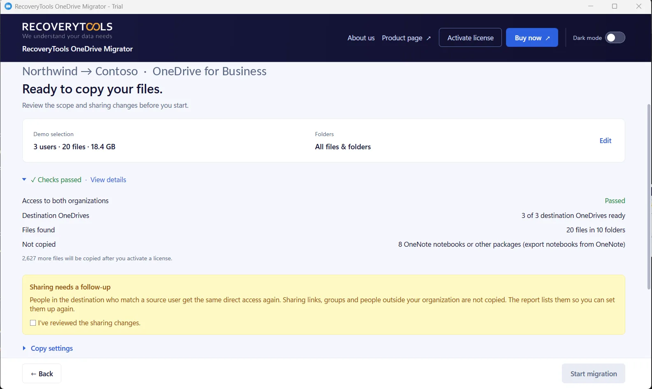
Task: Go back with the Back button
Action: [42, 373]
